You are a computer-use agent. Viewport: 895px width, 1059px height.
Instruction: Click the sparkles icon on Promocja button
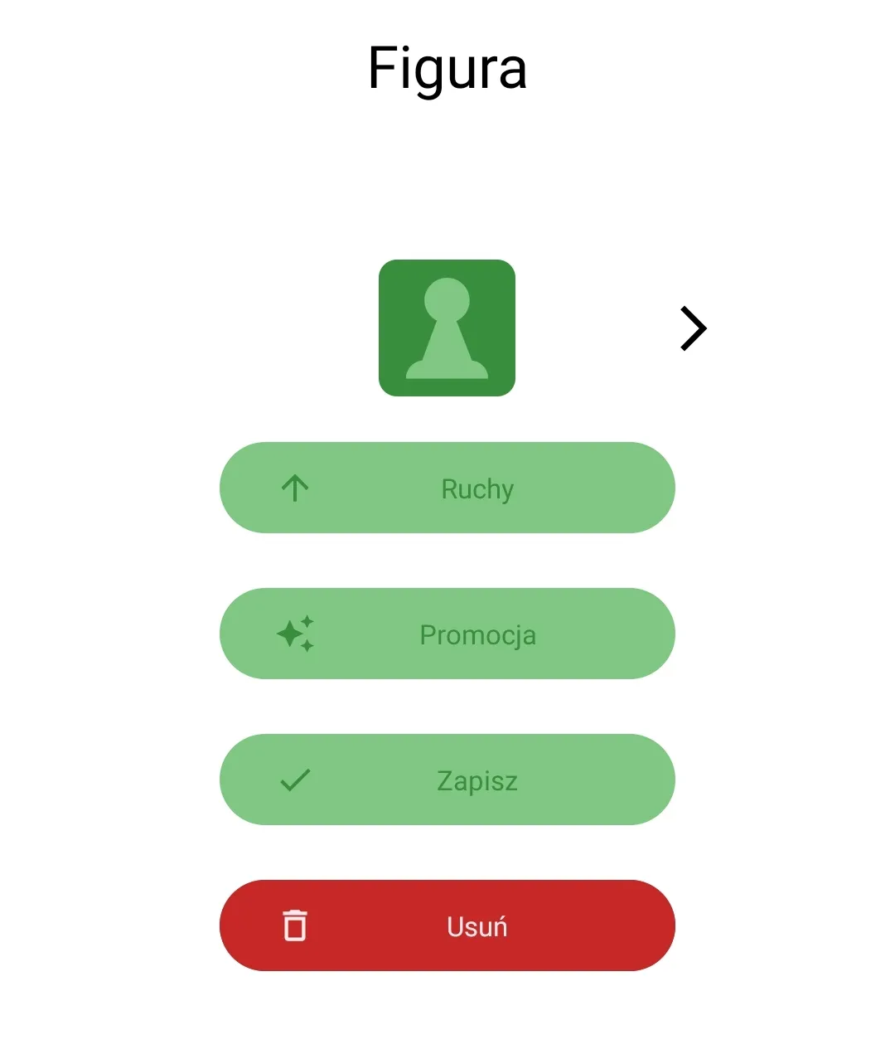tap(294, 634)
